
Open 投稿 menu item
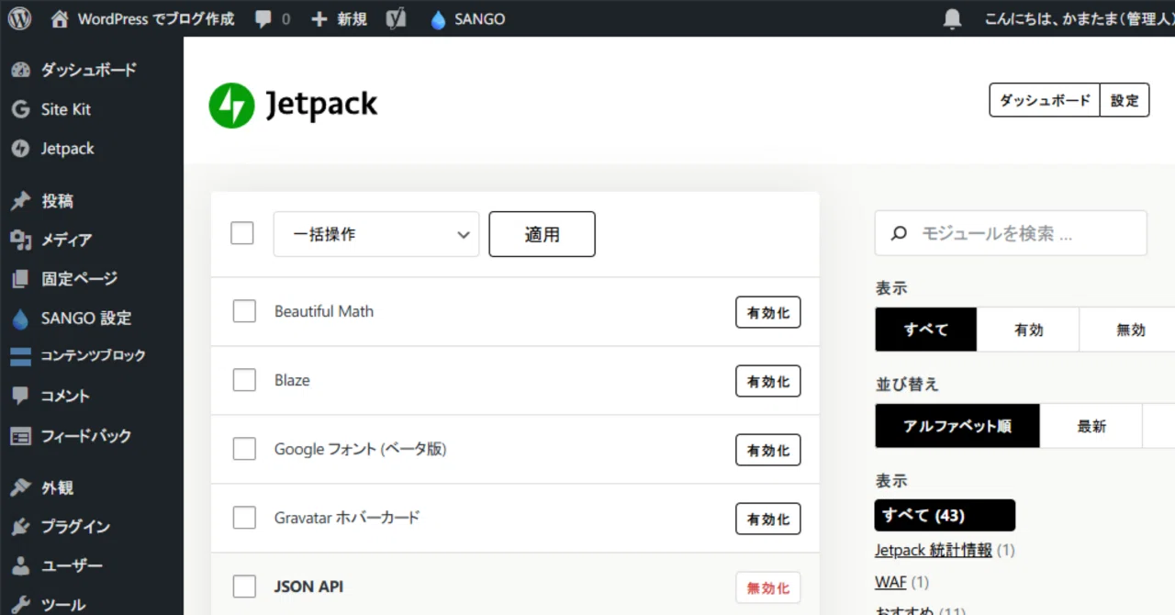57,201
